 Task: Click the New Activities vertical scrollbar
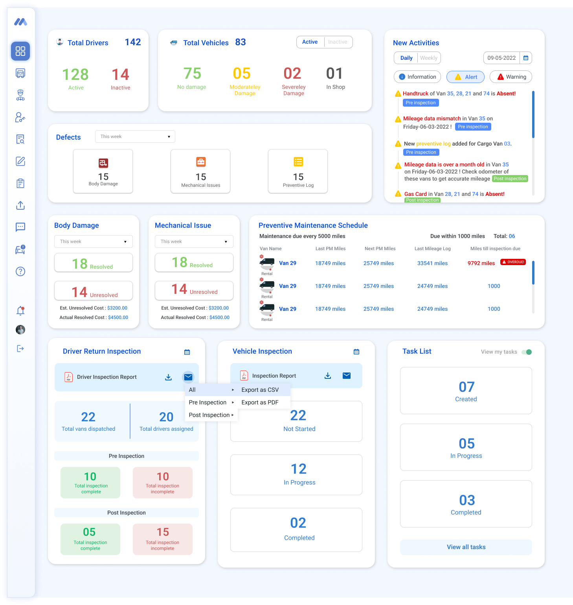click(533, 114)
